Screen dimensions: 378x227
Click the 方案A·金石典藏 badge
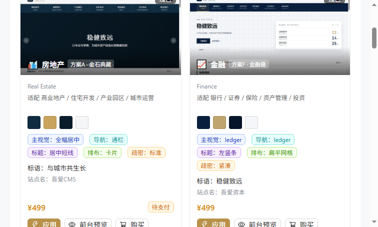tap(91, 64)
